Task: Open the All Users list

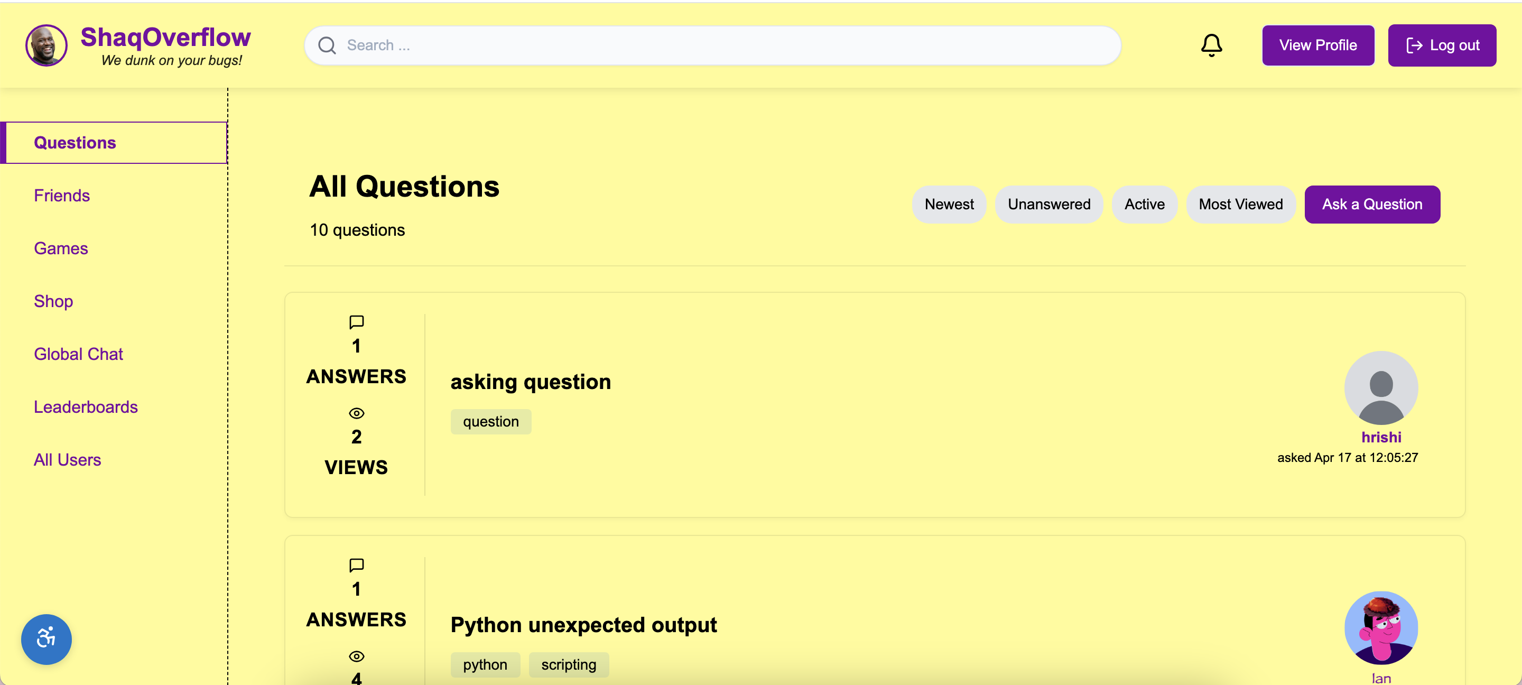Action: tap(67, 460)
